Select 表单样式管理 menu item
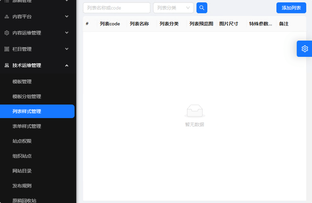This screenshot has width=312, height=203. [27, 126]
